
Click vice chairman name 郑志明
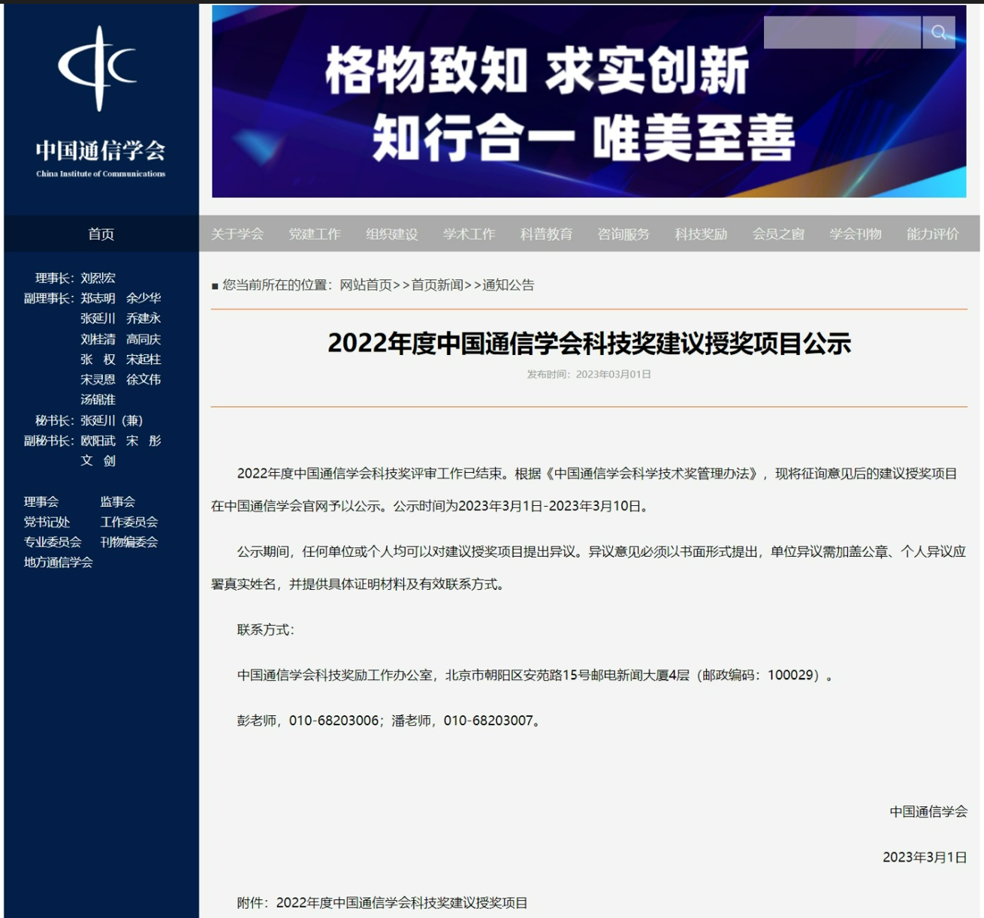pyautogui.click(x=98, y=298)
